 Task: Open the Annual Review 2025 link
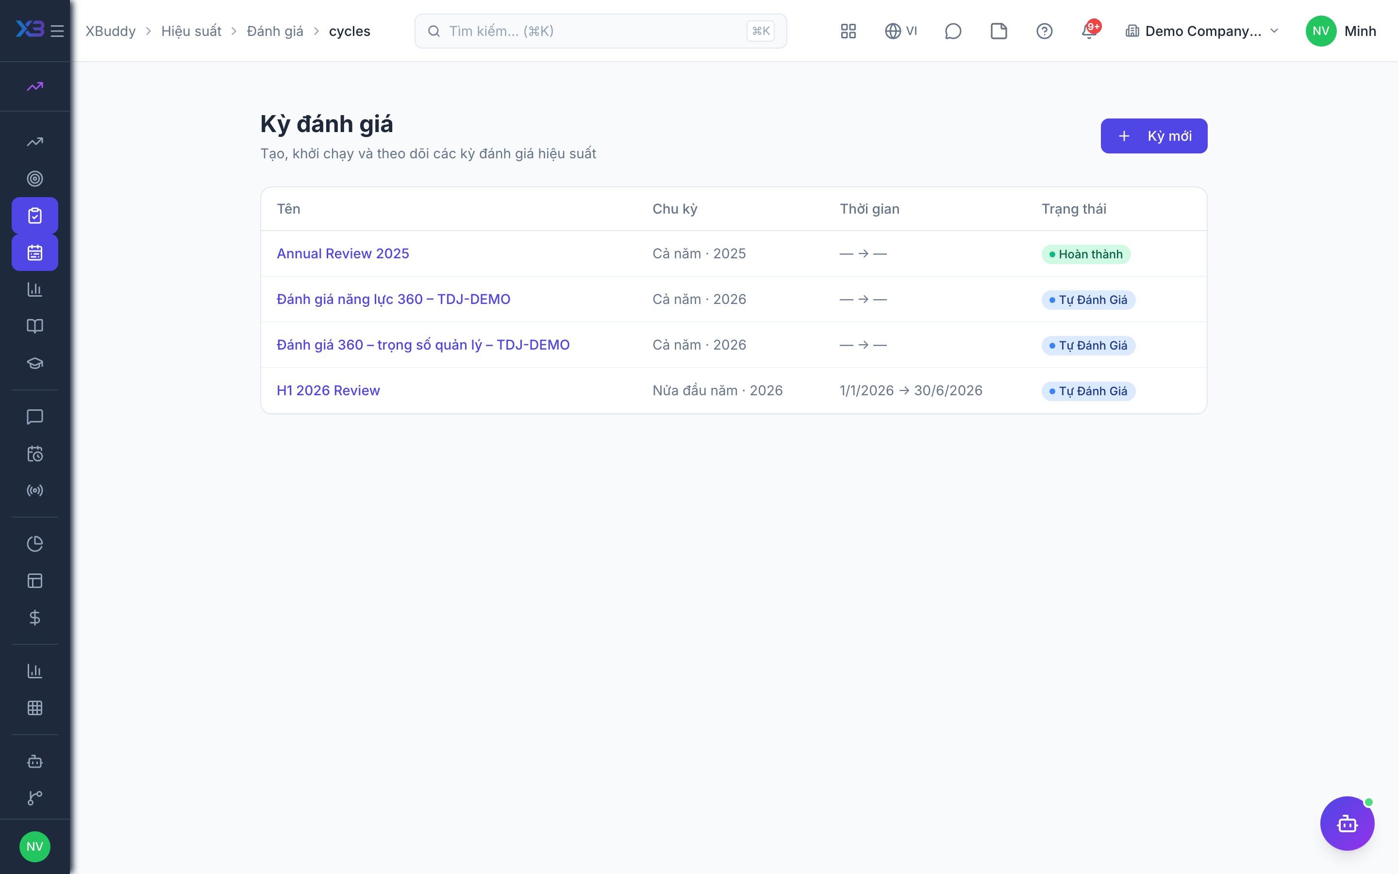(343, 253)
